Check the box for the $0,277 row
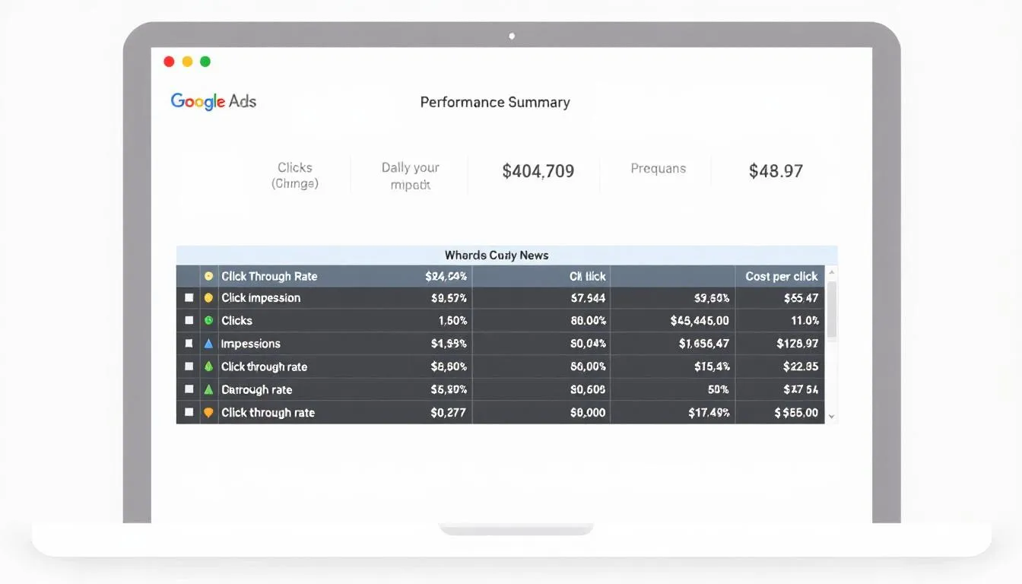This screenshot has height=584, width=1022. 189,412
